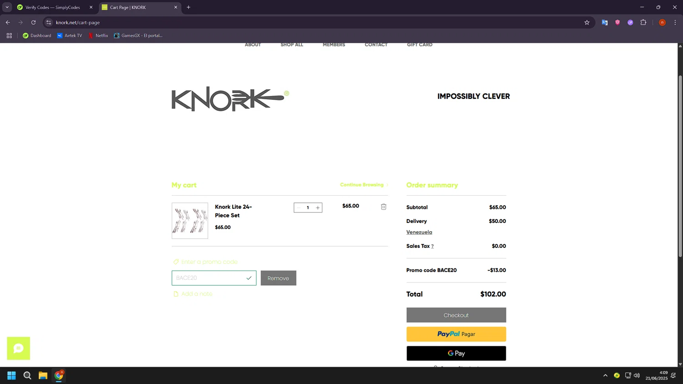683x384 pixels.
Task: Click the promo code input field
Action: (214, 278)
